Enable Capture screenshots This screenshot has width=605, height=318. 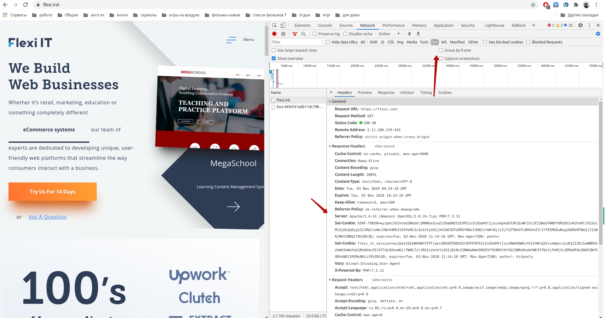pos(441,58)
